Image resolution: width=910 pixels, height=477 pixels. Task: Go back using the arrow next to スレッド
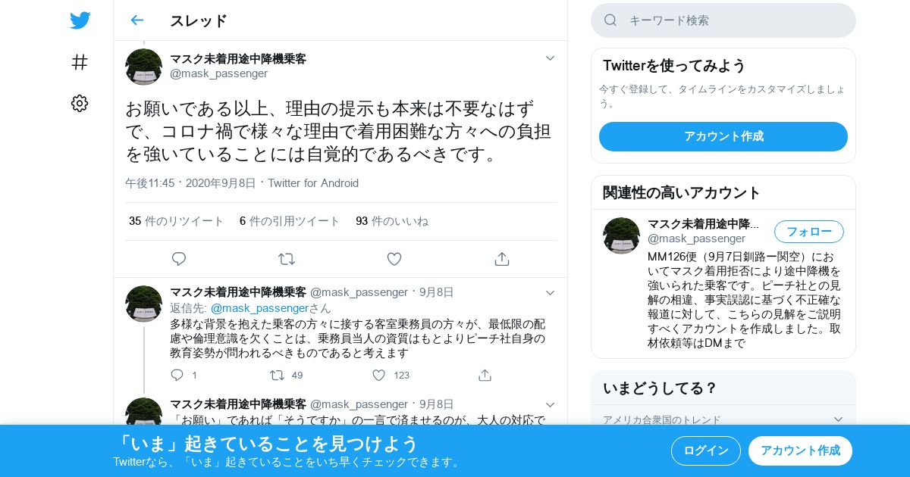(x=136, y=20)
